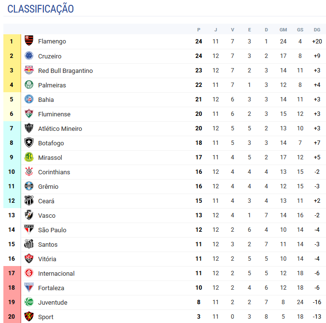Image resolution: width=326 pixels, height=323 pixels.
Task: Click the São Paulo club crest
Action: pyautogui.click(x=29, y=229)
